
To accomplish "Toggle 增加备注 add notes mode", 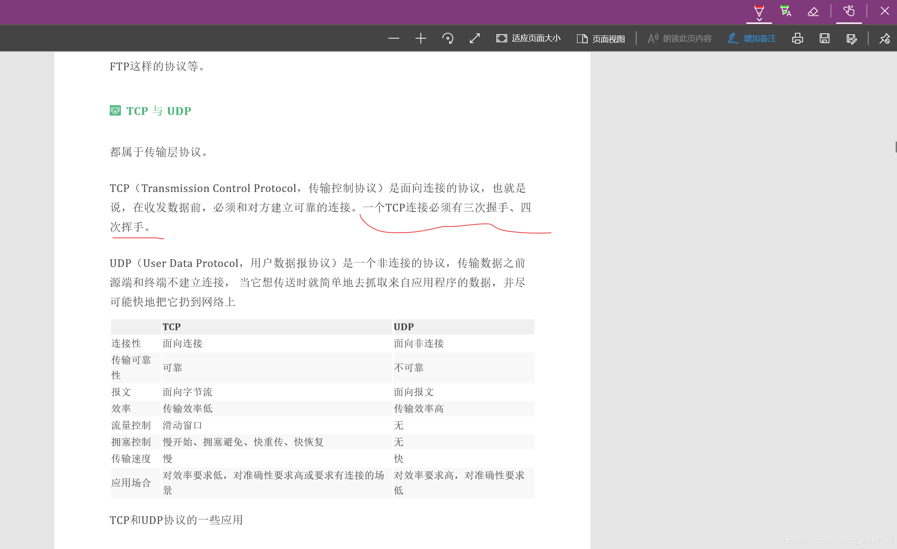I will pyautogui.click(x=752, y=39).
